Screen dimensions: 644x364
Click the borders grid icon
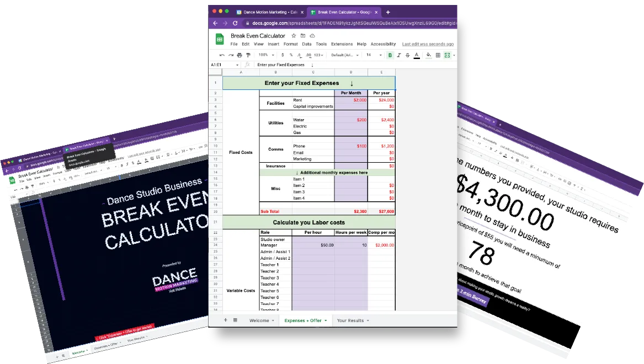(438, 55)
